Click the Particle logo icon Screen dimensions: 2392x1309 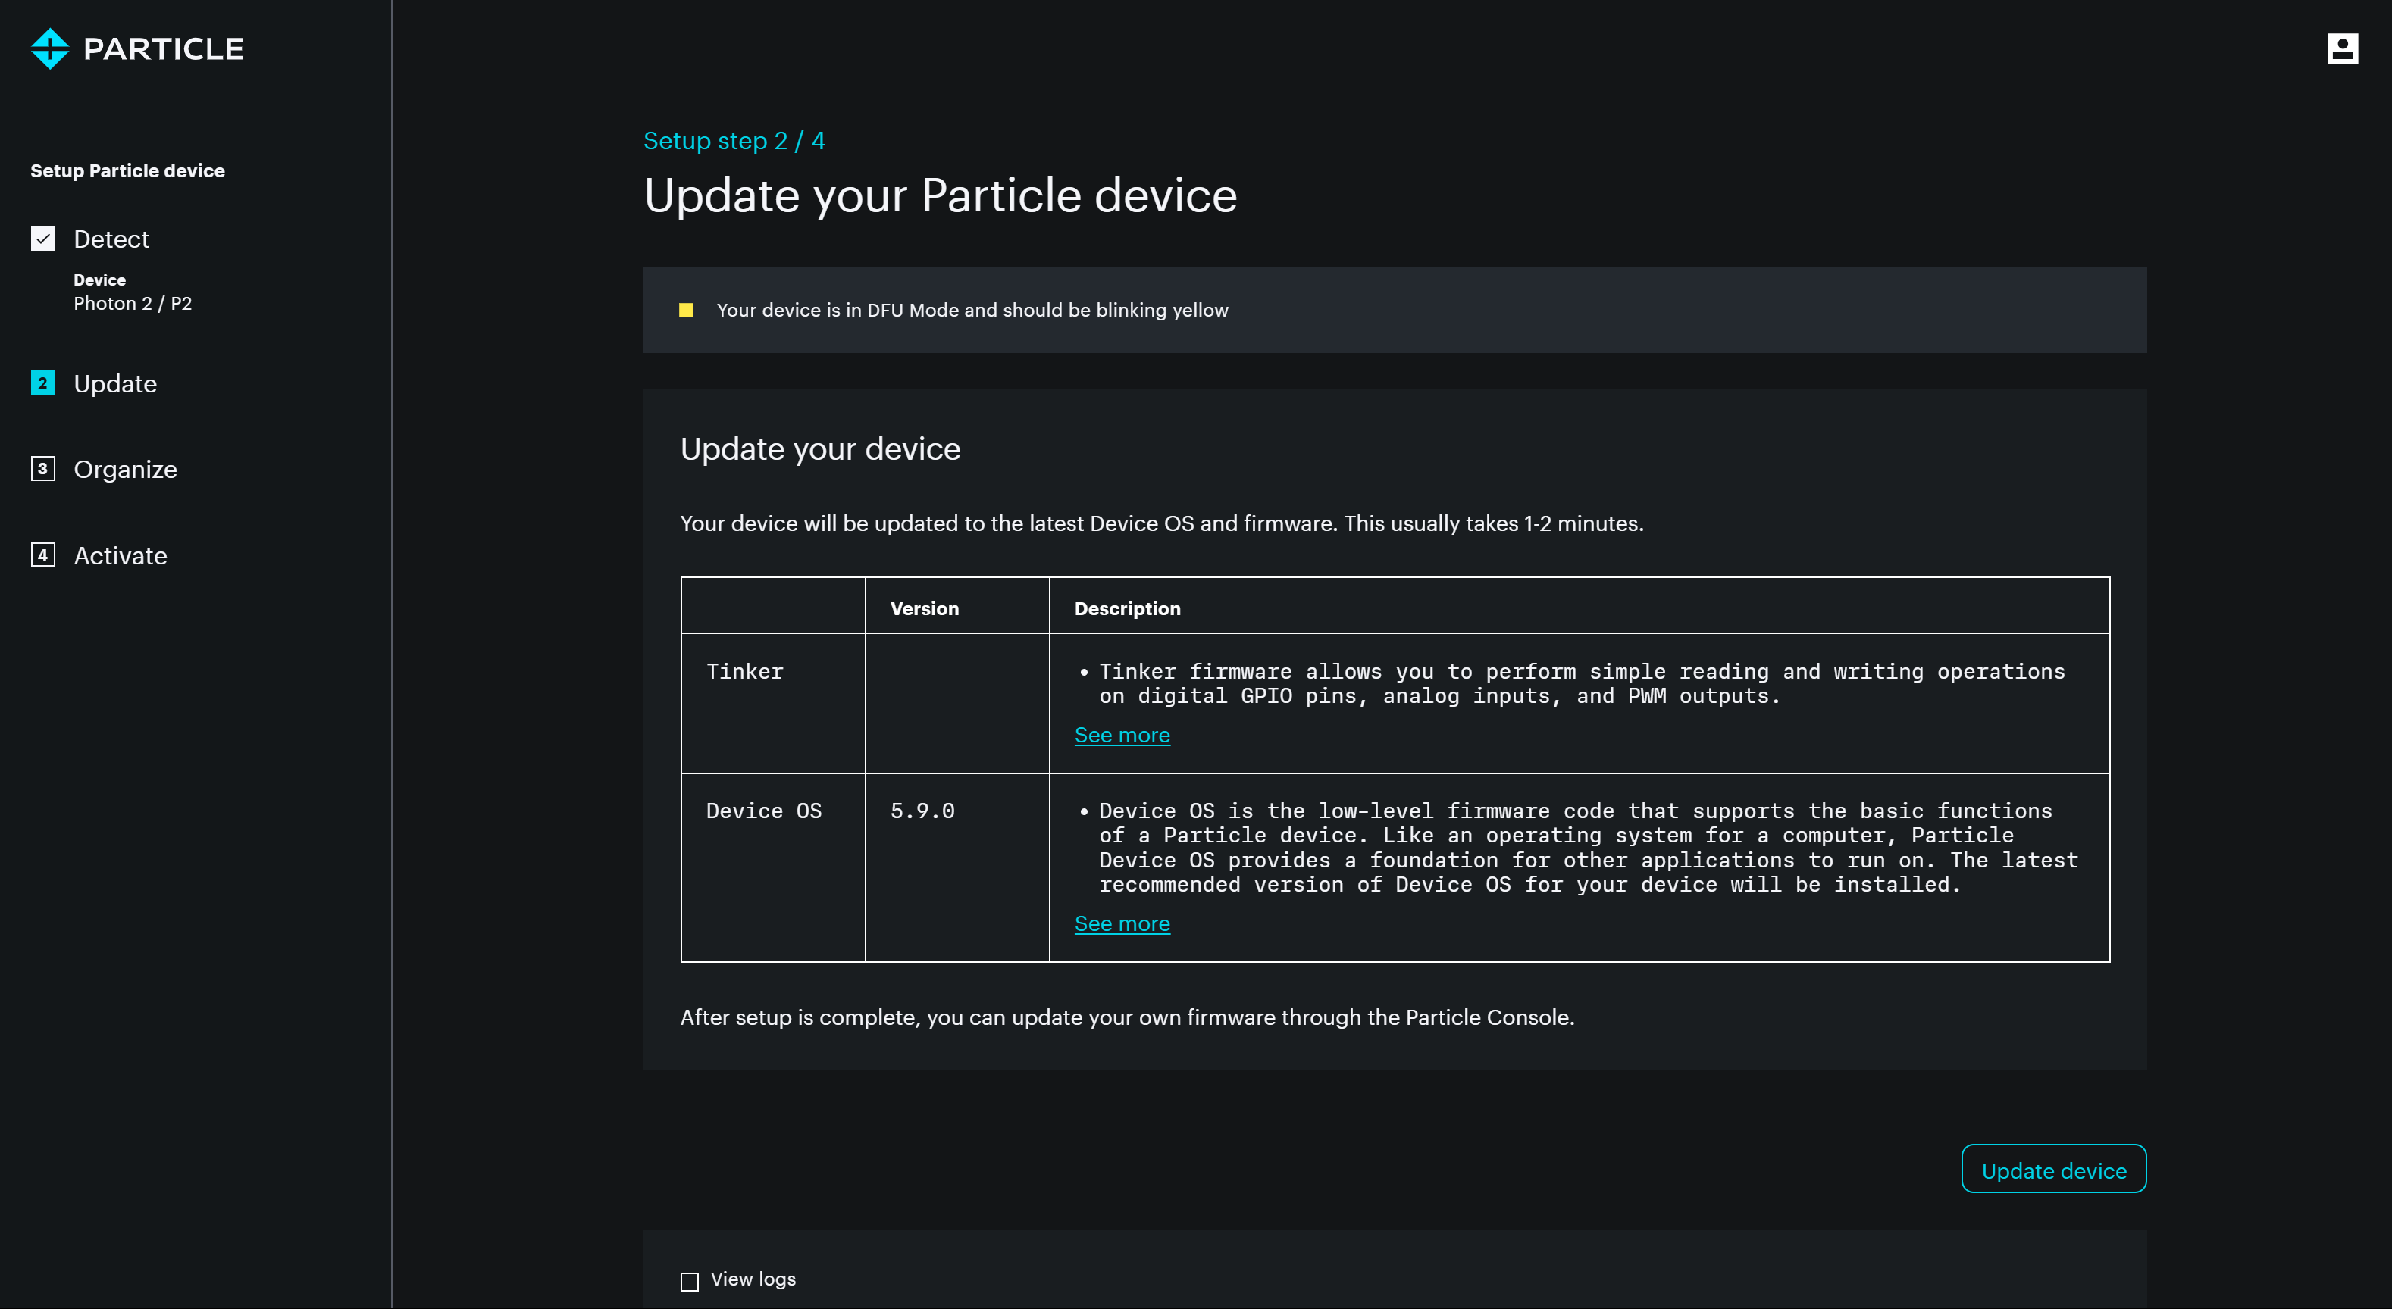pyautogui.click(x=49, y=48)
